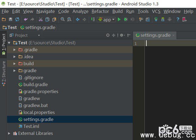Click the Help question mark icon

tap(178, 19)
